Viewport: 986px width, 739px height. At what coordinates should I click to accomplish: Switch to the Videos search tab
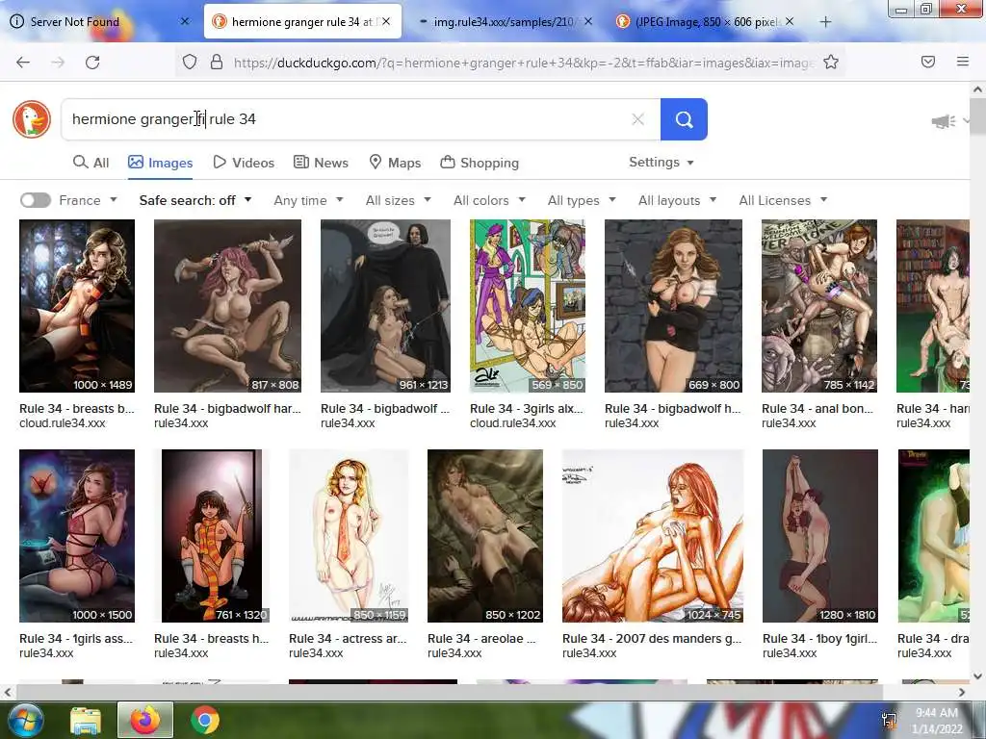244,163
